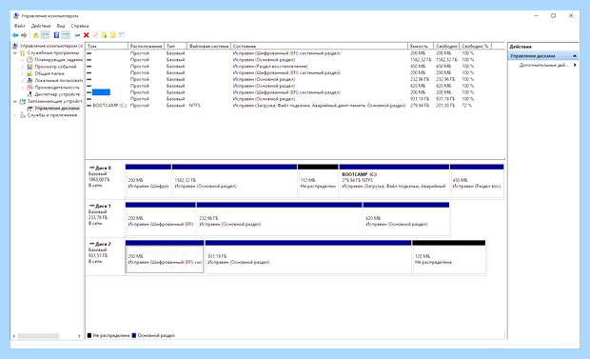
Task: Select Управление дисками in the tree
Action: tap(57, 109)
